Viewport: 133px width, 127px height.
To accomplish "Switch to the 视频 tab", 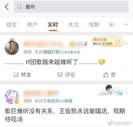I will pyautogui.click(x=94, y=25).
